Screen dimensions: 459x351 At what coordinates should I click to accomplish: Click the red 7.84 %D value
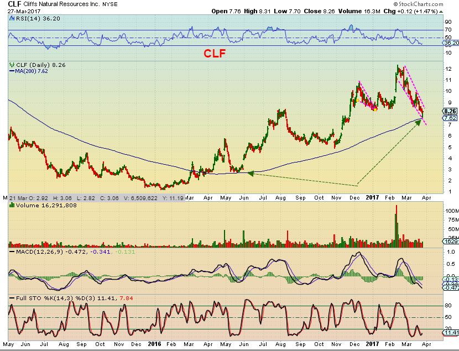[126, 298]
